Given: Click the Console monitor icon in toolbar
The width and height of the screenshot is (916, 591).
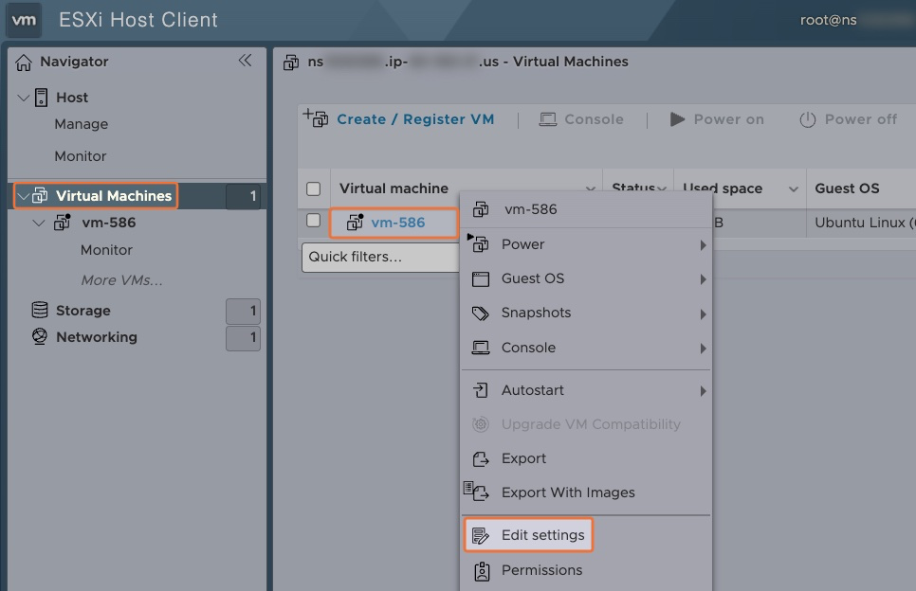Looking at the screenshot, I should (x=547, y=119).
